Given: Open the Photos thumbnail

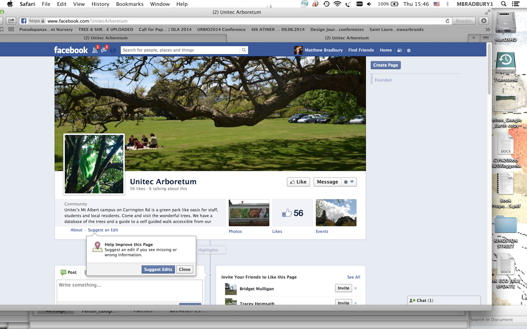Looking at the screenshot, I should (249, 213).
